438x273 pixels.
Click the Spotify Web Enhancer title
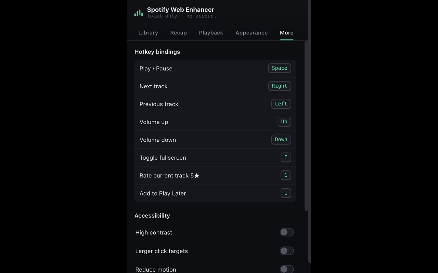pyautogui.click(x=181, y=10)
